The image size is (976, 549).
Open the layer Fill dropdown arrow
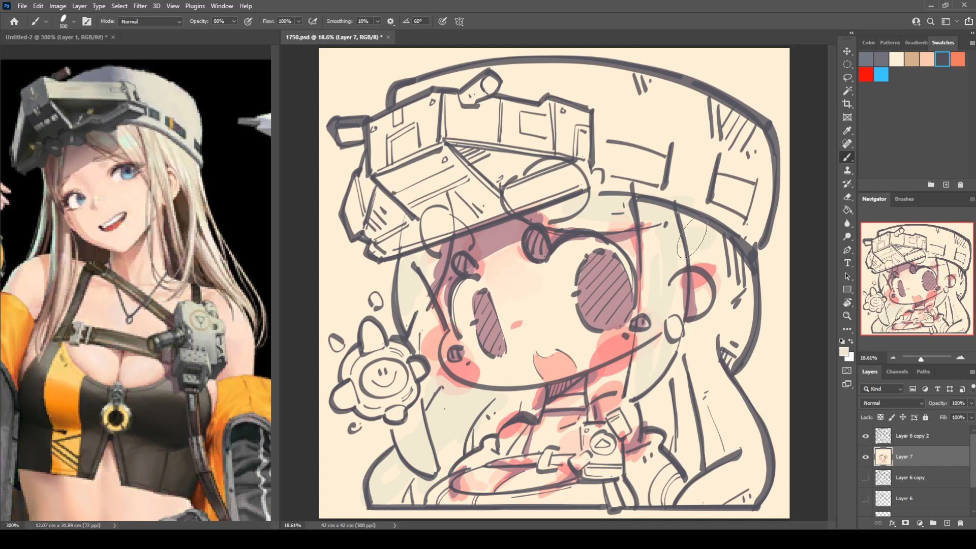tap(971, 417)
